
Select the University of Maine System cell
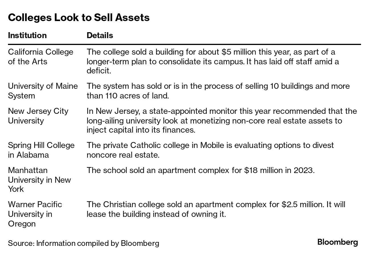[x=43, y=91]
